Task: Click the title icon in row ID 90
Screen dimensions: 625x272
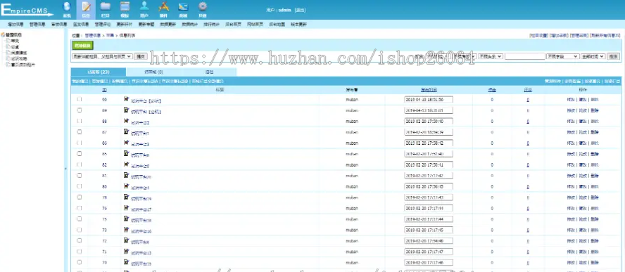Action: point(127,99)
